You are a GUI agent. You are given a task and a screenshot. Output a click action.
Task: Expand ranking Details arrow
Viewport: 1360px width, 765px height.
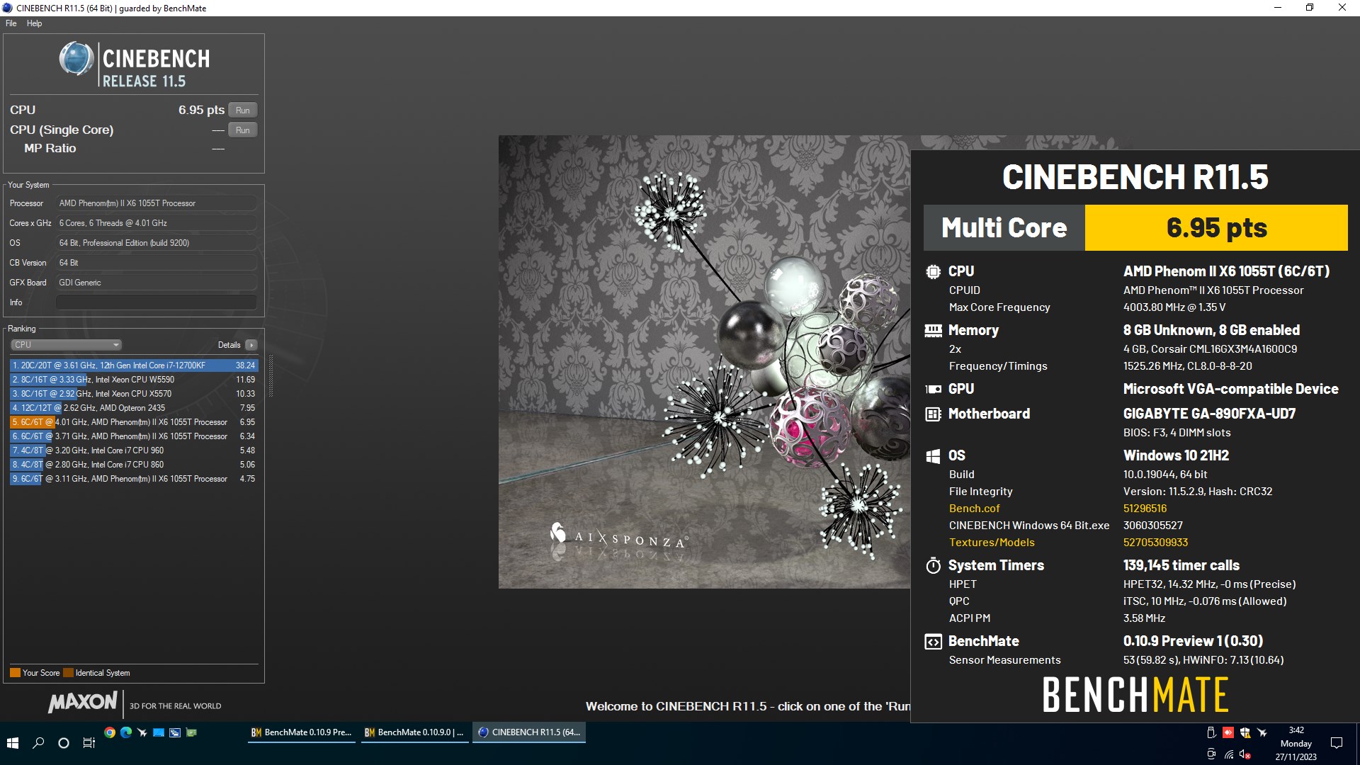[251, 345]
